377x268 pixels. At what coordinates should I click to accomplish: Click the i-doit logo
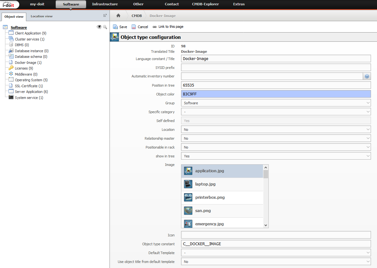9,4
